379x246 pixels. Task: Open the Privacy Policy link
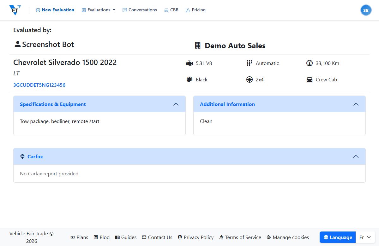196,237
